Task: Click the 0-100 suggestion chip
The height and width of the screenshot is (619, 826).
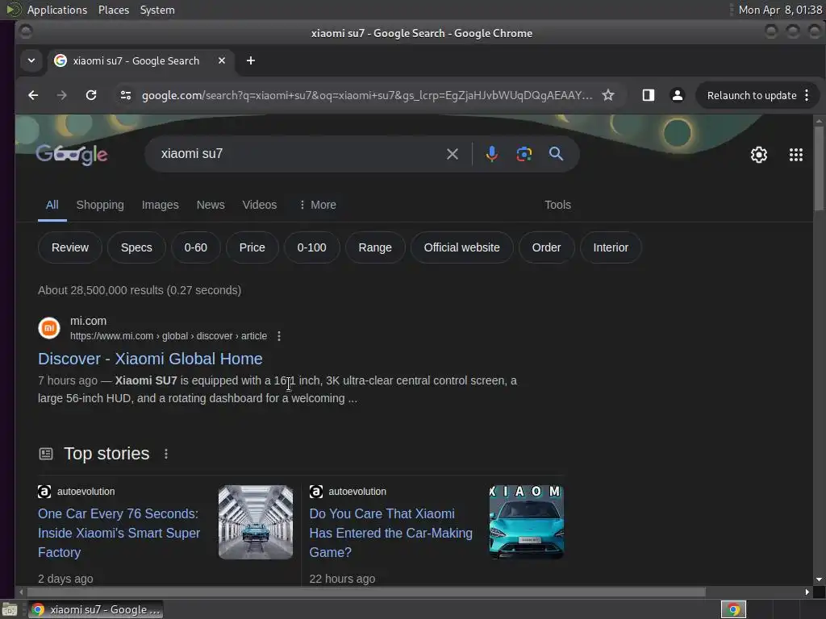Action: [311, 247]
